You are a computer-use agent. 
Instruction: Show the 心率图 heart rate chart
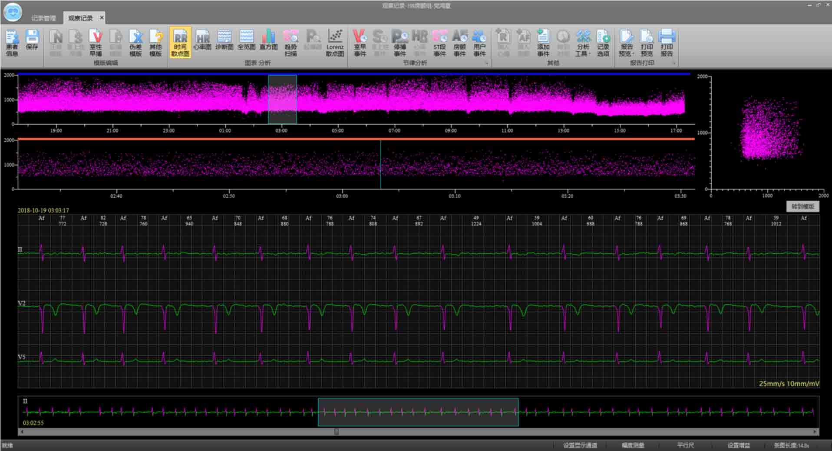(x=202, y=40)
